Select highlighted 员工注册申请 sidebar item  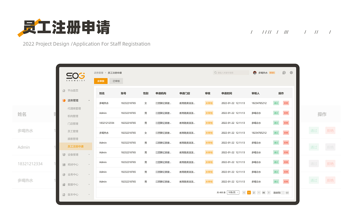(76, 146)
